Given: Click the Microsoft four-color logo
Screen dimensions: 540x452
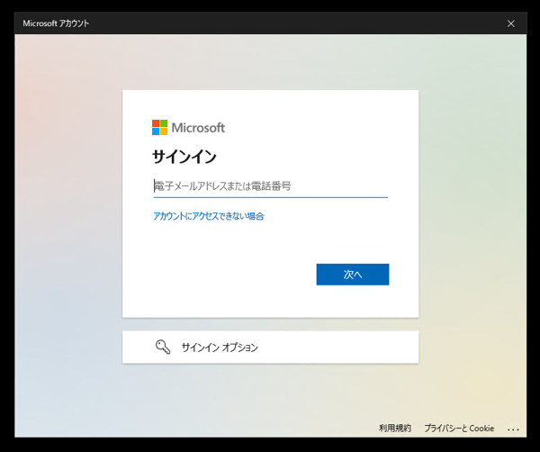Looking at the screenshot, I should pos(160,128).
